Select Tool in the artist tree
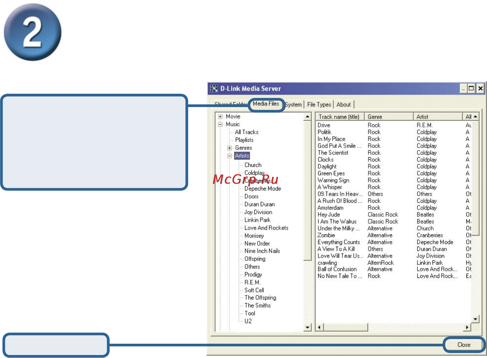This screenshot has width=487, height=358. click(x=250, y=313)
